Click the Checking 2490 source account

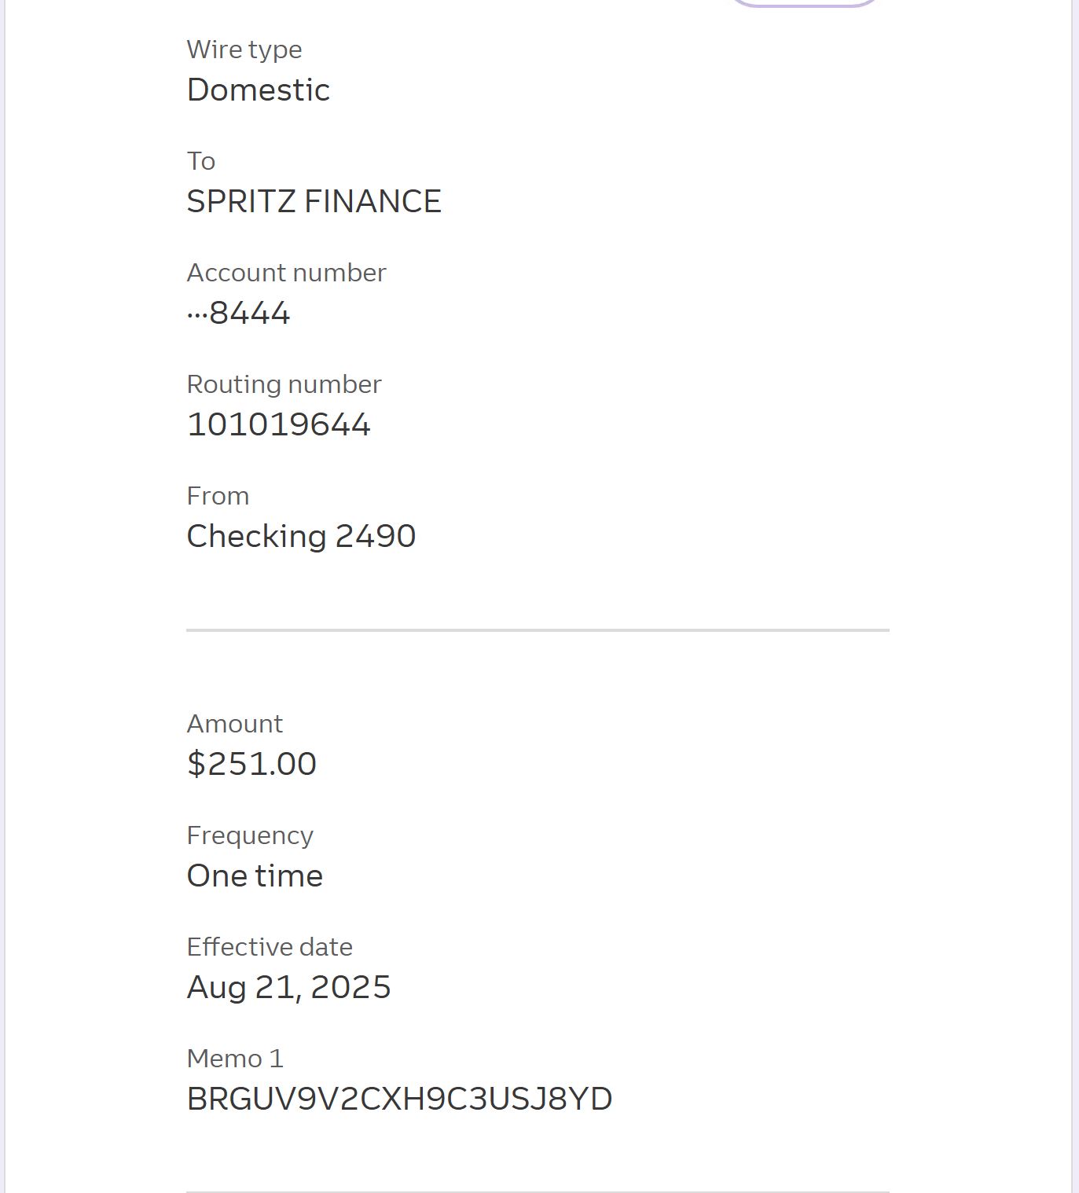pos(301,536)
